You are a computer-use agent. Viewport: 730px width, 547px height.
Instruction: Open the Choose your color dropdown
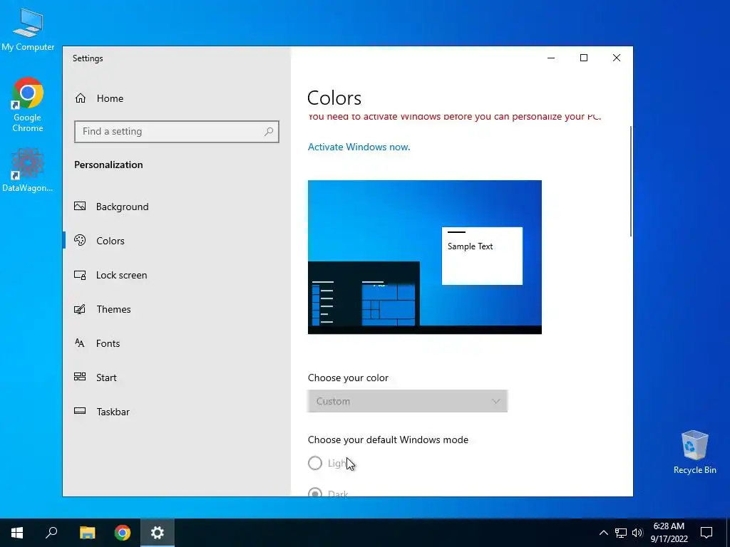pos(407,401)
